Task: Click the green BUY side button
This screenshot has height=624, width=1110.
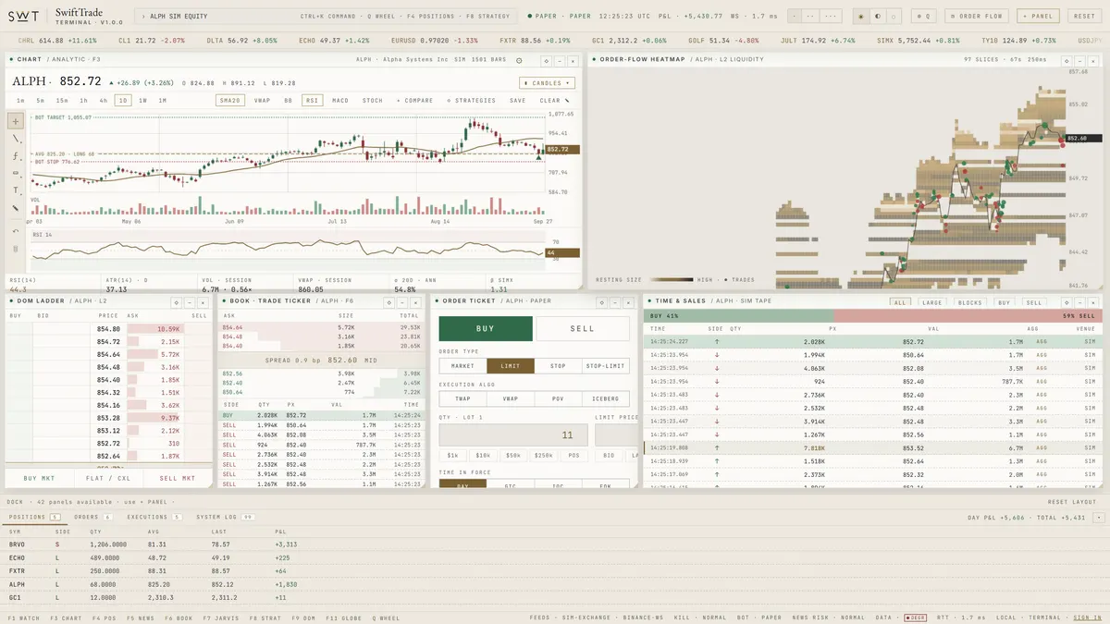Action: point(486,328)
